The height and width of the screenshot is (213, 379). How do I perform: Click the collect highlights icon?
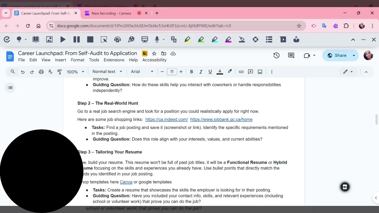point(256,39)
